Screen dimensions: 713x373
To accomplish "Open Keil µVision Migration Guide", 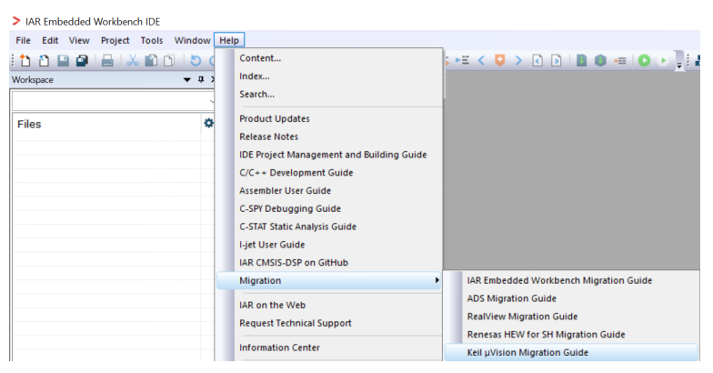I will pos(527,352).
